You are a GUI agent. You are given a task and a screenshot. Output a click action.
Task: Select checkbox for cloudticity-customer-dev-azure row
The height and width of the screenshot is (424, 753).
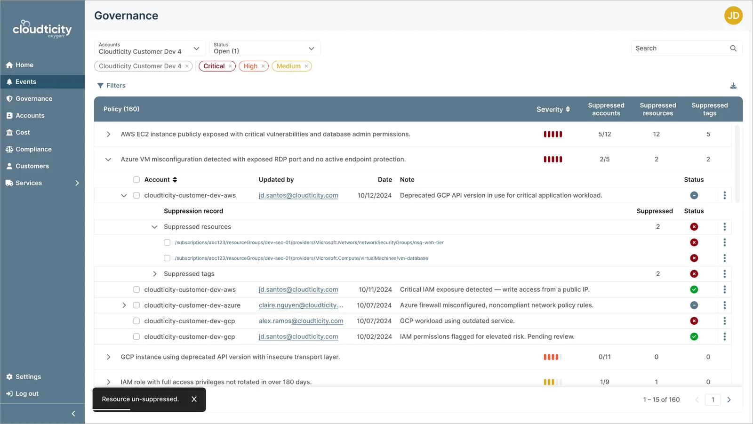136,305
